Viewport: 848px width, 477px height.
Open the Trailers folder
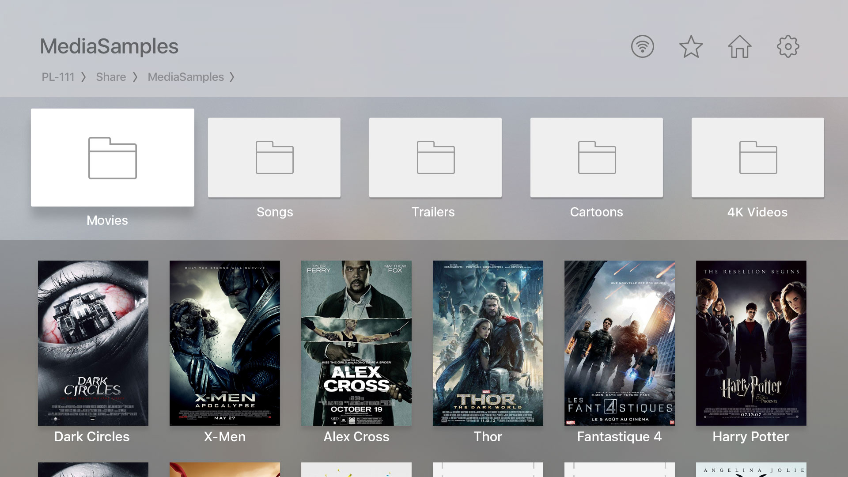435,158
